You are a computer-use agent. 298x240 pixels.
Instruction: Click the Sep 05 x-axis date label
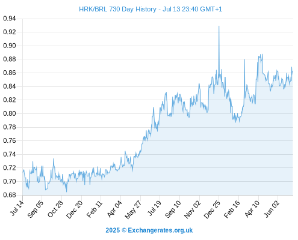click(36, 209)
